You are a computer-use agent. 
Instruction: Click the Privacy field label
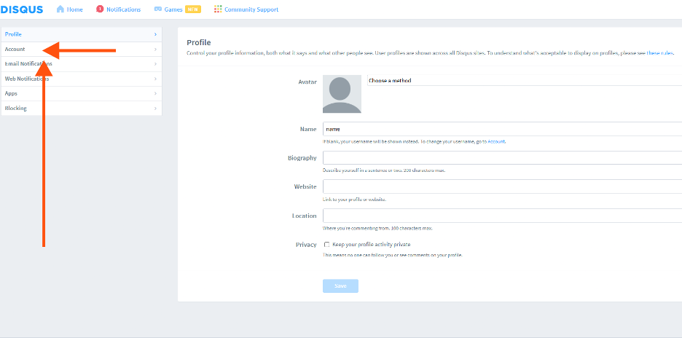(306, 245)
